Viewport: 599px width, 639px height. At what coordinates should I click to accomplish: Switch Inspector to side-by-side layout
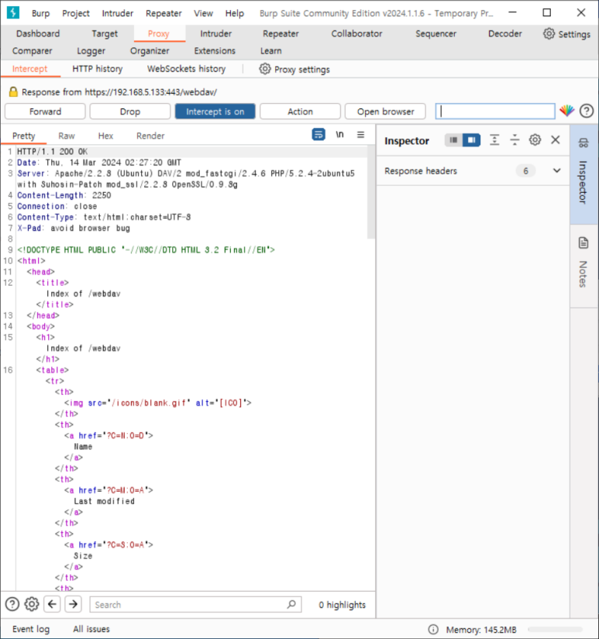(471, 140)
